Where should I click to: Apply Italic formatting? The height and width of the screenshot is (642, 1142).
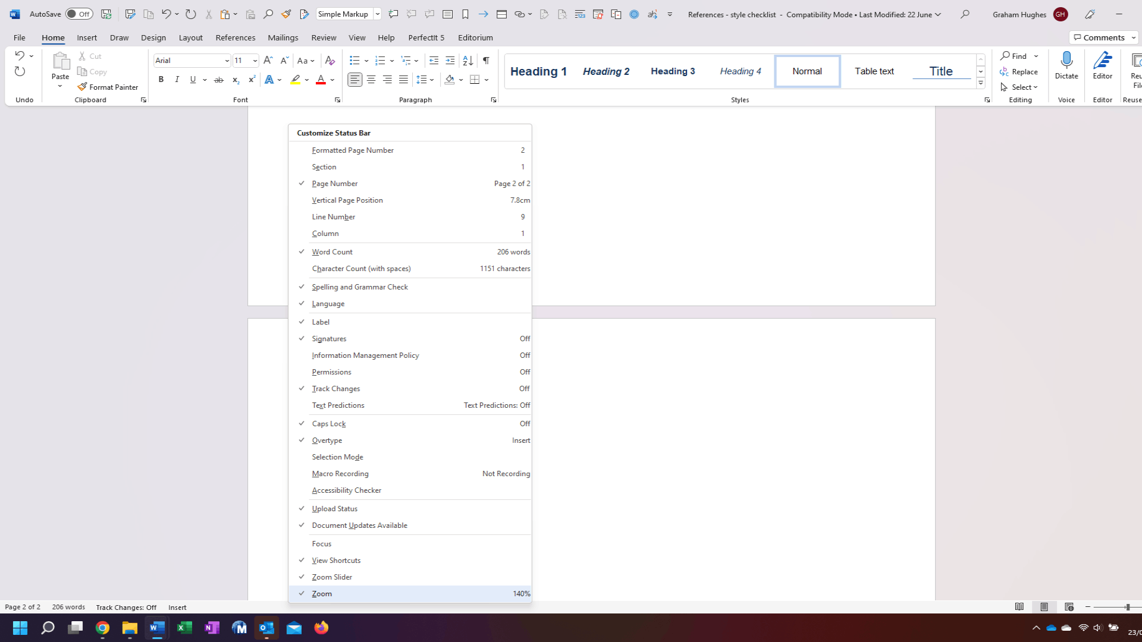pos(177,79)
